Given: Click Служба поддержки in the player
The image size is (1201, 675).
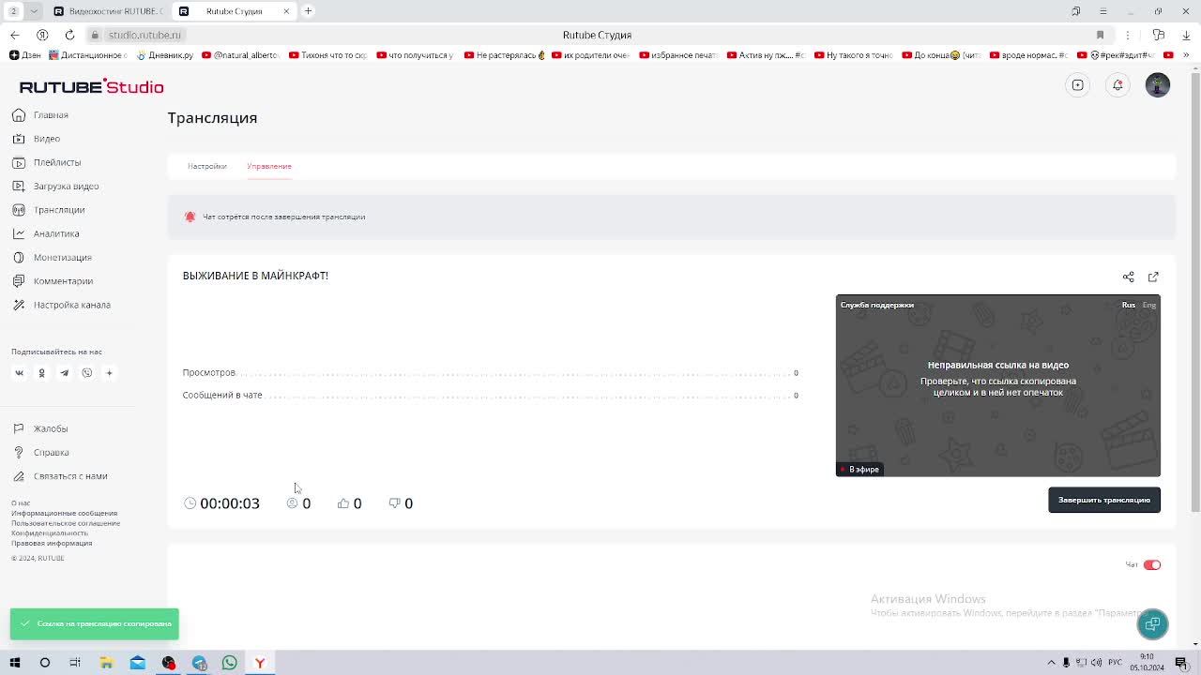Looking at the screenshot, I should [x=877, y=305].
